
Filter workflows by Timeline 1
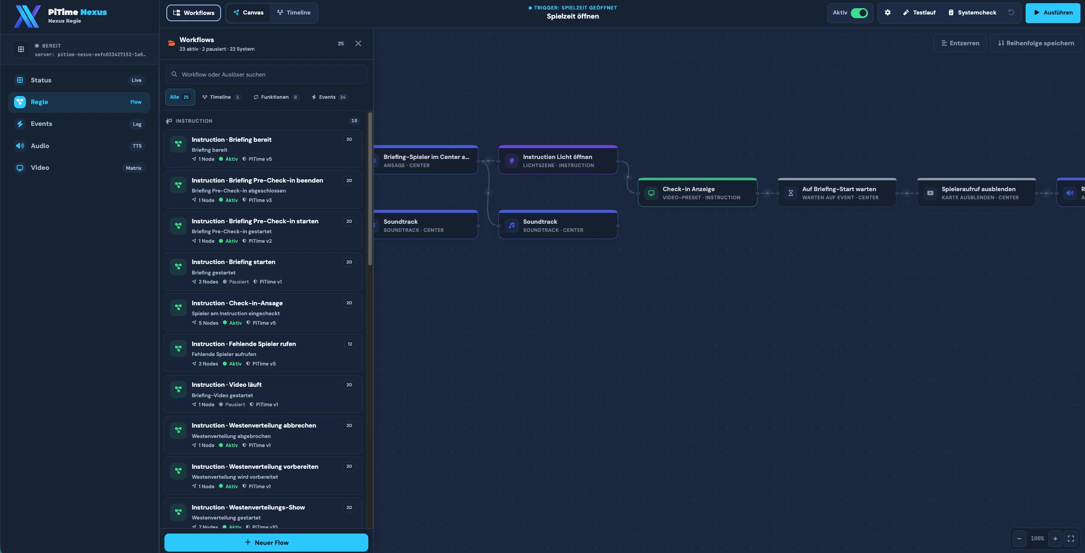coord(221,97)
